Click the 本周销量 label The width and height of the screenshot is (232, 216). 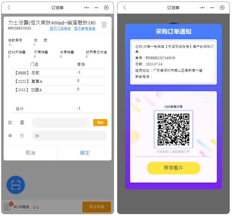click(67, 52)
